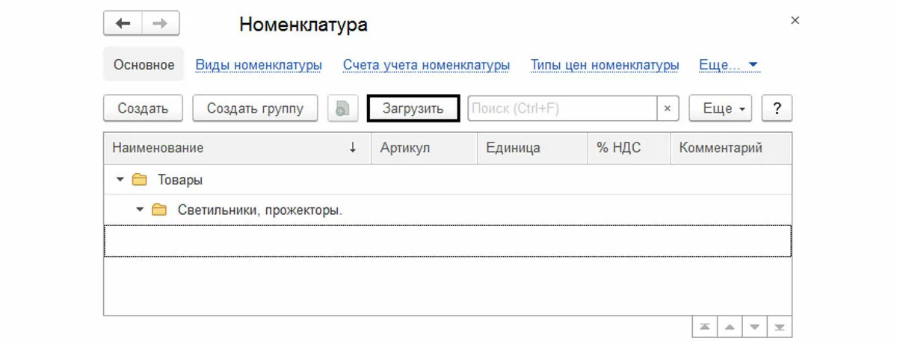Jump to first row in list
Screen dimensions: 897x341
point(705,328)
